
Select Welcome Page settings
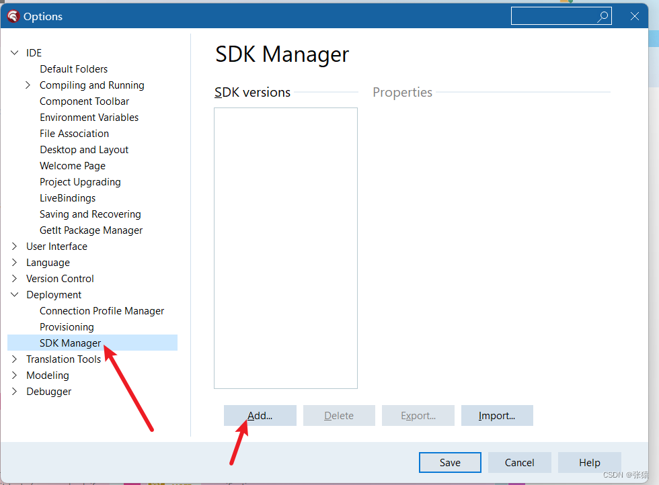pos(73,166)
